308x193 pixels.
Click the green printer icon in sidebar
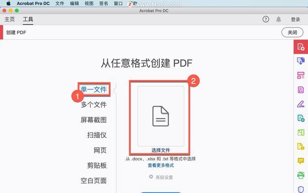click(301, 175)
